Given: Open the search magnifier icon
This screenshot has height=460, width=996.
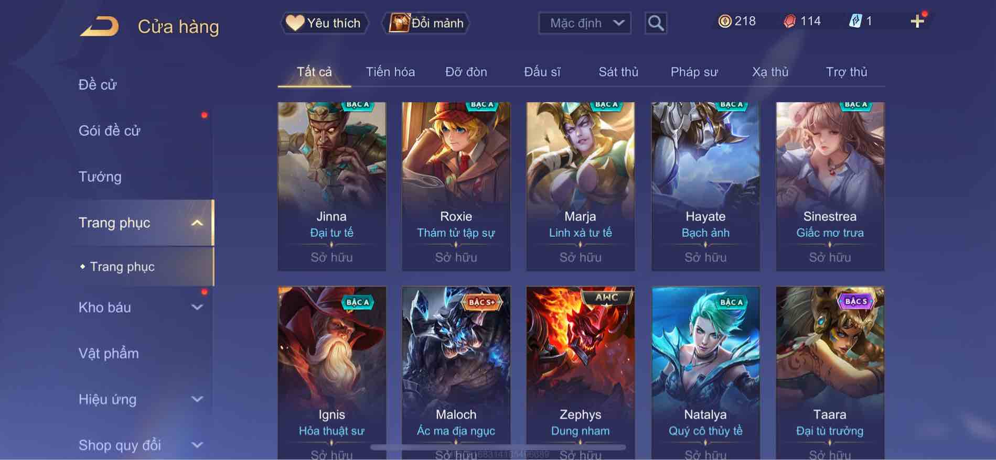Looking at the screenshot, I should click(656, 23).
